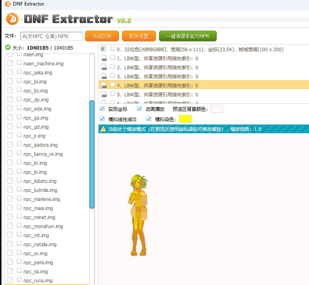The image size is (309, 285).
Task: Click file icon beside npc_kanna_re.img
Action: click(10, 154)
